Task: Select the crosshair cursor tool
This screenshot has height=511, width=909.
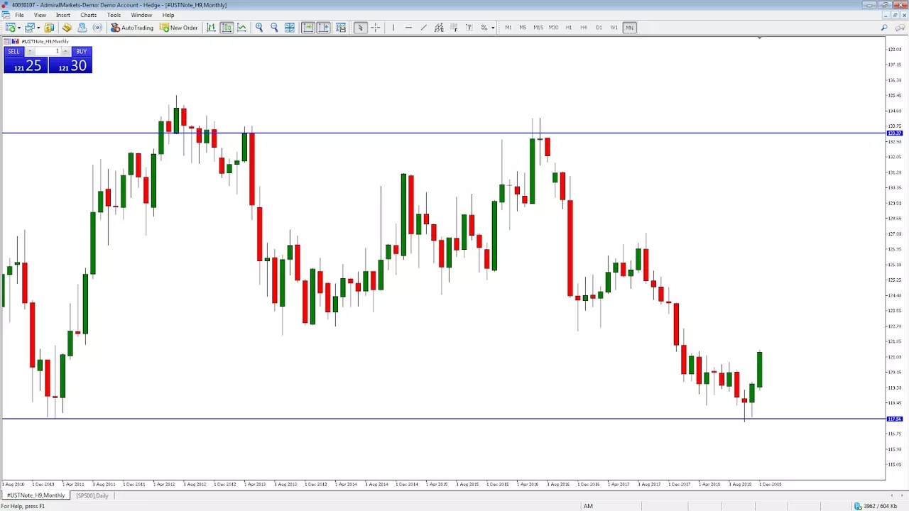Action: [x=376, y=28]
